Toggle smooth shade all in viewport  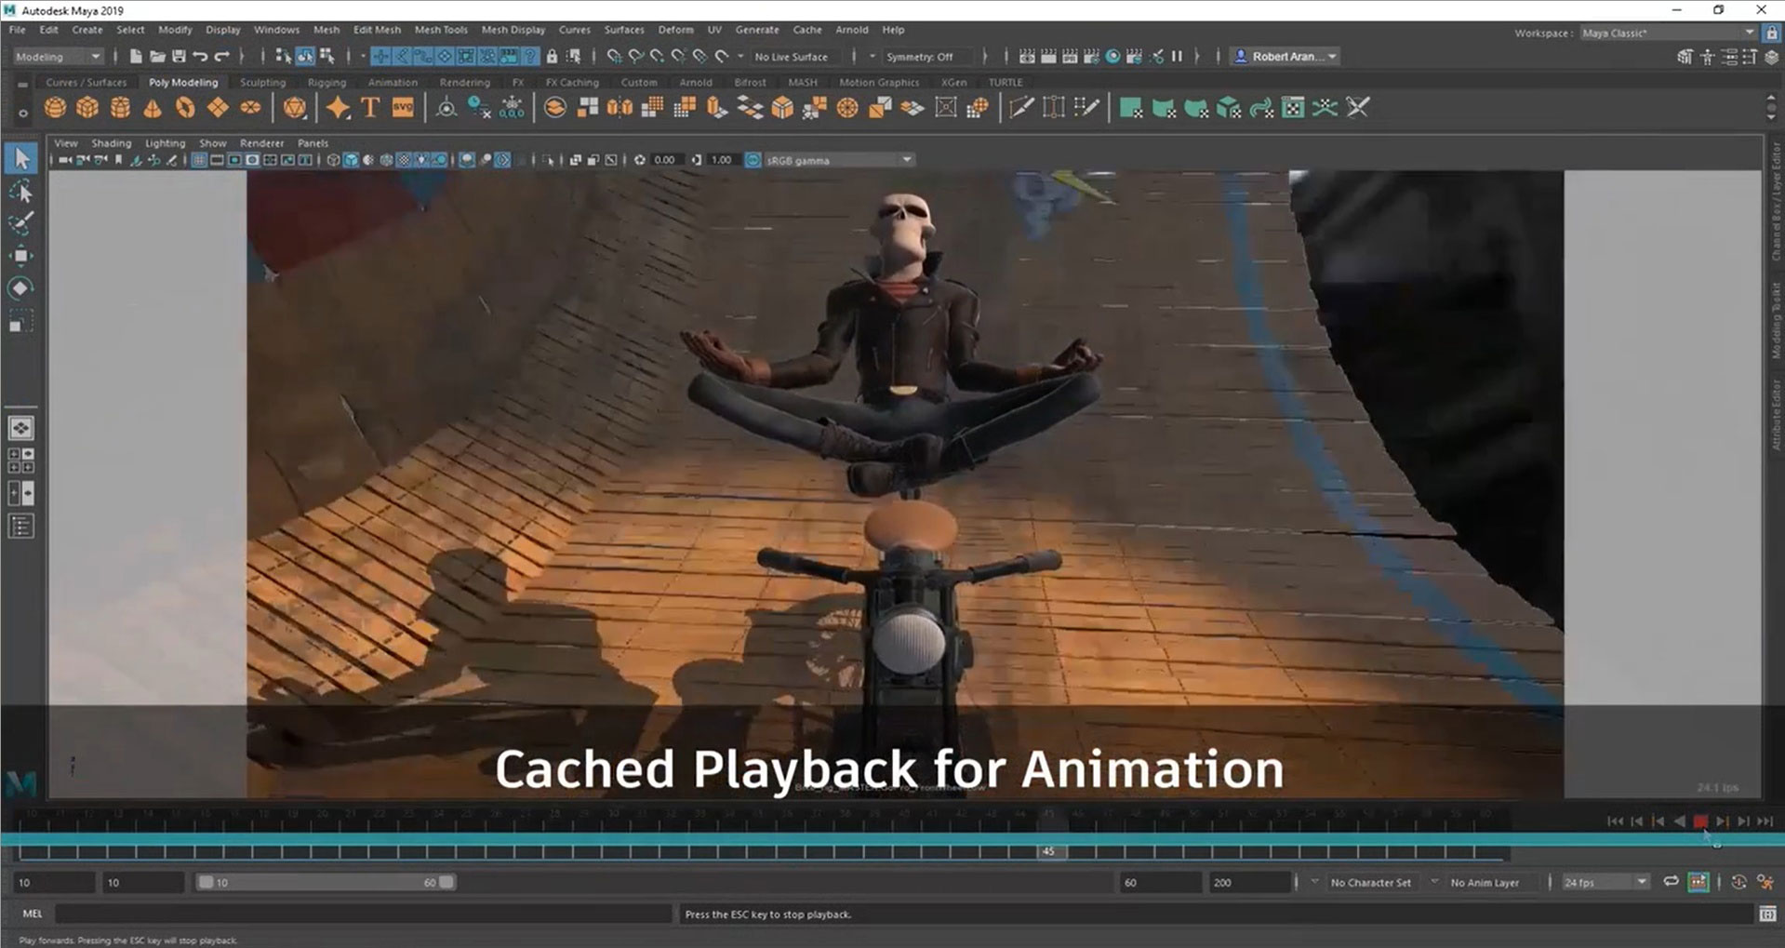click(x=352, y=160)
